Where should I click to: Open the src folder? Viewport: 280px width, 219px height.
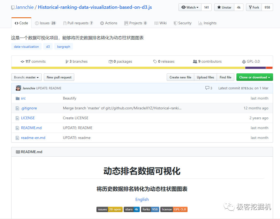(24, 98)
